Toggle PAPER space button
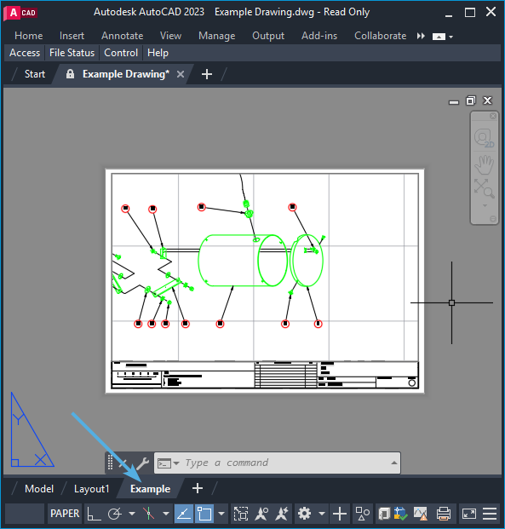 click(65, 514)
